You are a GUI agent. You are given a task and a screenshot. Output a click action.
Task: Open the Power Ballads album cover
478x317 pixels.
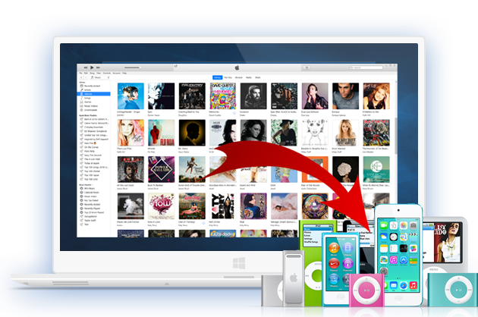(162, 169)
